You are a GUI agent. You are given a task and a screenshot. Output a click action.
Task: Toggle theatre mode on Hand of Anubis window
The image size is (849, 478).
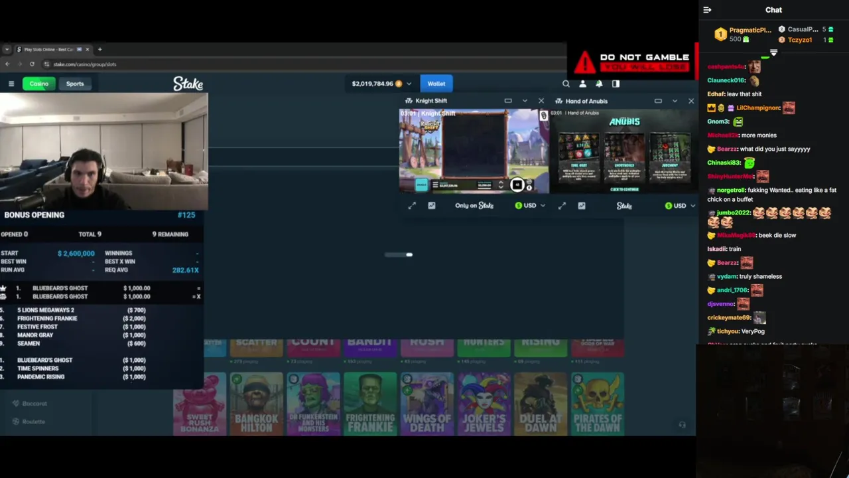click(658, 101)
